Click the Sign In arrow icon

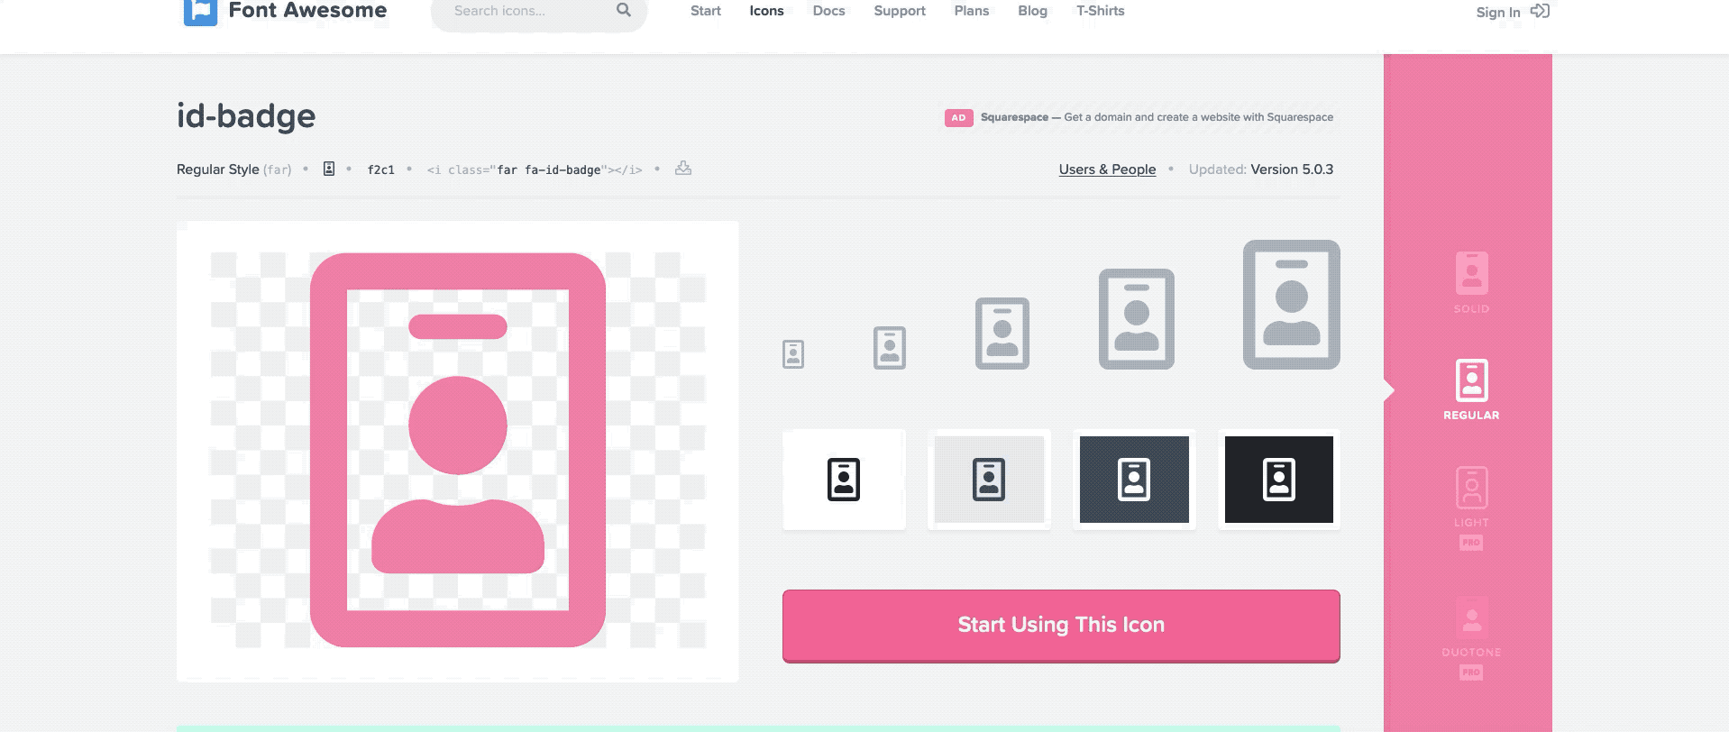pyautogui.click(x=1540, y=11)
